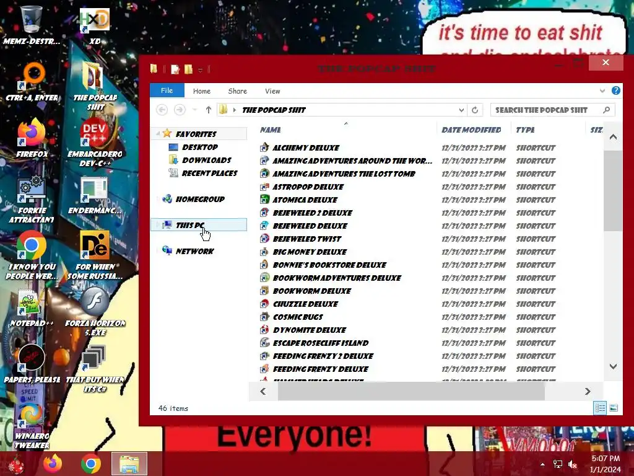Open Chrome from the taskbar

(91, 464)
